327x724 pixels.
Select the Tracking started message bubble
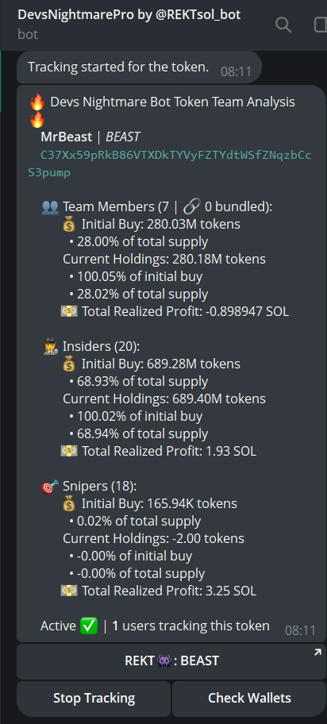click(x=139, y=67)
